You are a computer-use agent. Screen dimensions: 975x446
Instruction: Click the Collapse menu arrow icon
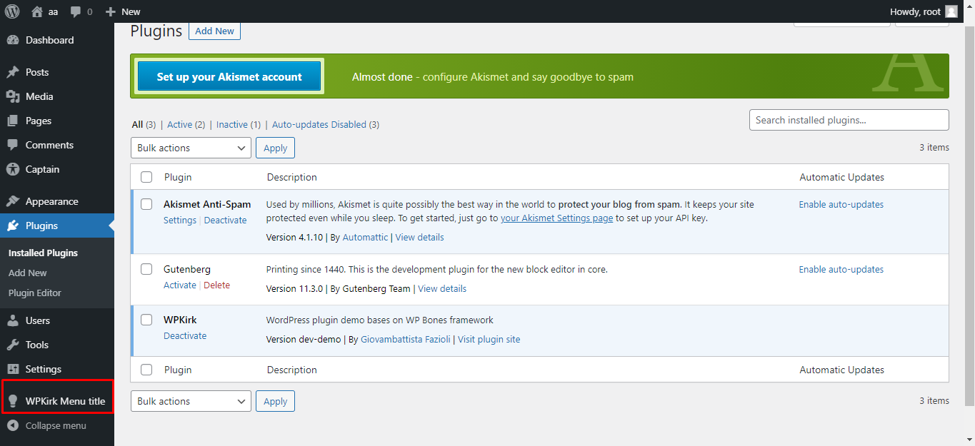(13, 425)
